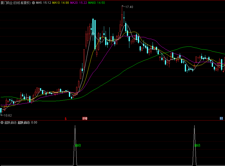Click the 超跌启动: 0.00 indicator value

click(x=27, y=122)
